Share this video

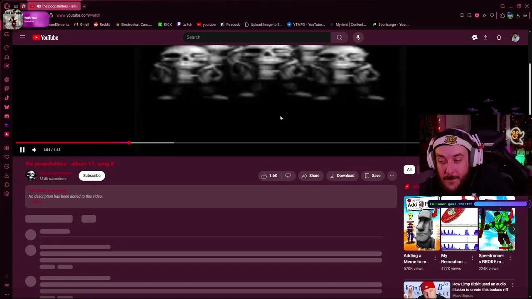310,176
